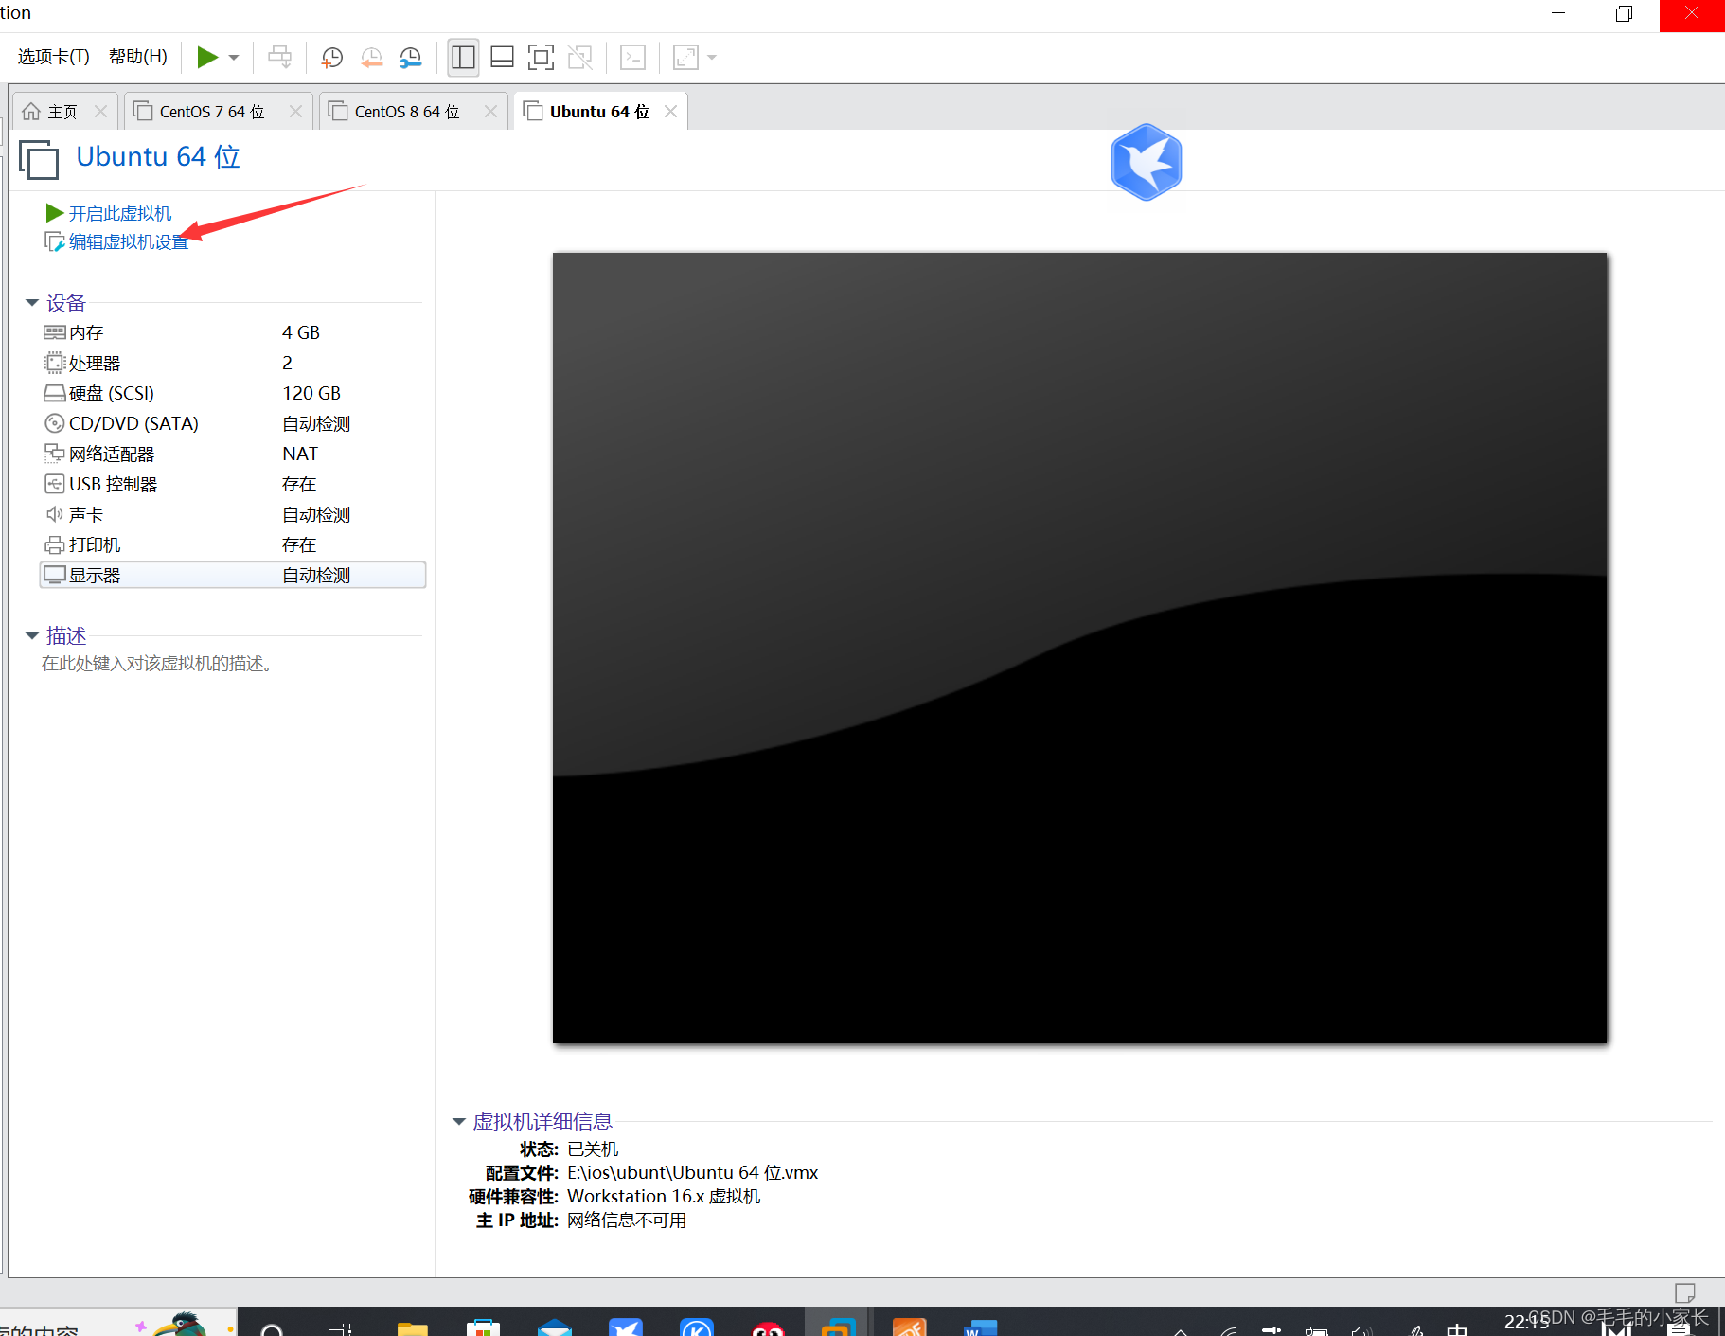Select the 网络适配器 device row

[x=232, y=454]
